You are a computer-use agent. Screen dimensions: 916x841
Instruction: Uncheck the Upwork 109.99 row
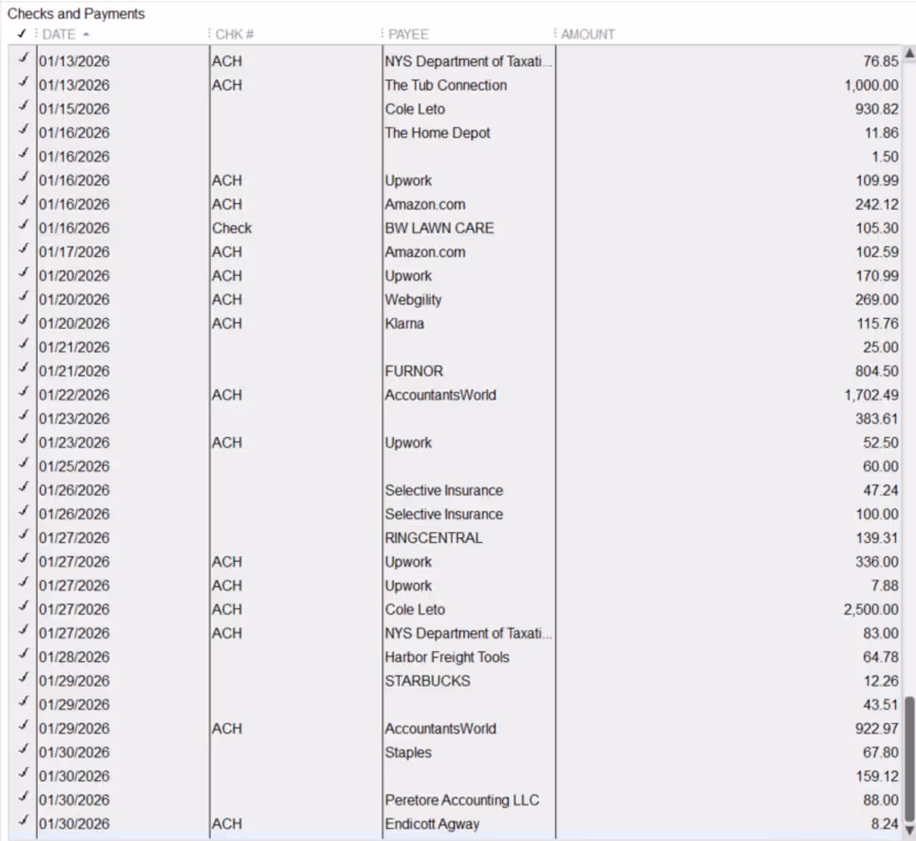23,177
